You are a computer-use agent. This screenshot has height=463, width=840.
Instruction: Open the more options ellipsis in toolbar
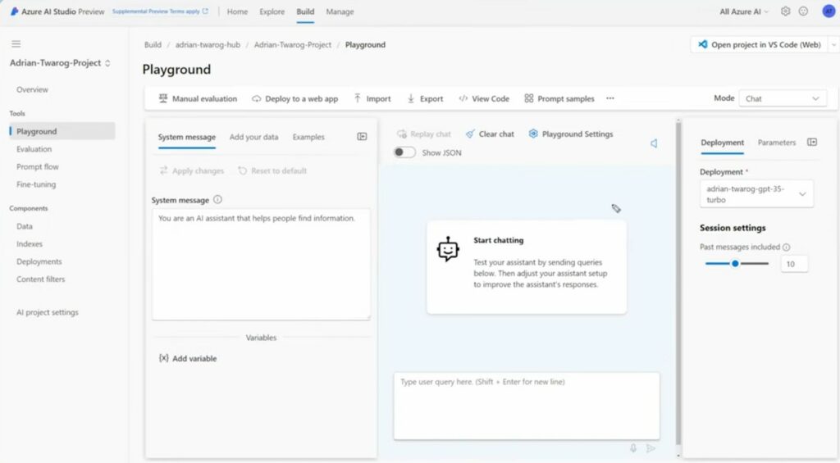click(x=610, y=98)
